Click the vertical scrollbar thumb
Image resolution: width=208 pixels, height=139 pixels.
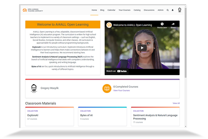[185, 43]
